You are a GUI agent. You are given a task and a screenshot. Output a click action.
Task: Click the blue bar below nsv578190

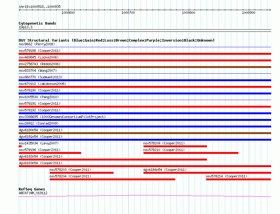tap(145, 93)
